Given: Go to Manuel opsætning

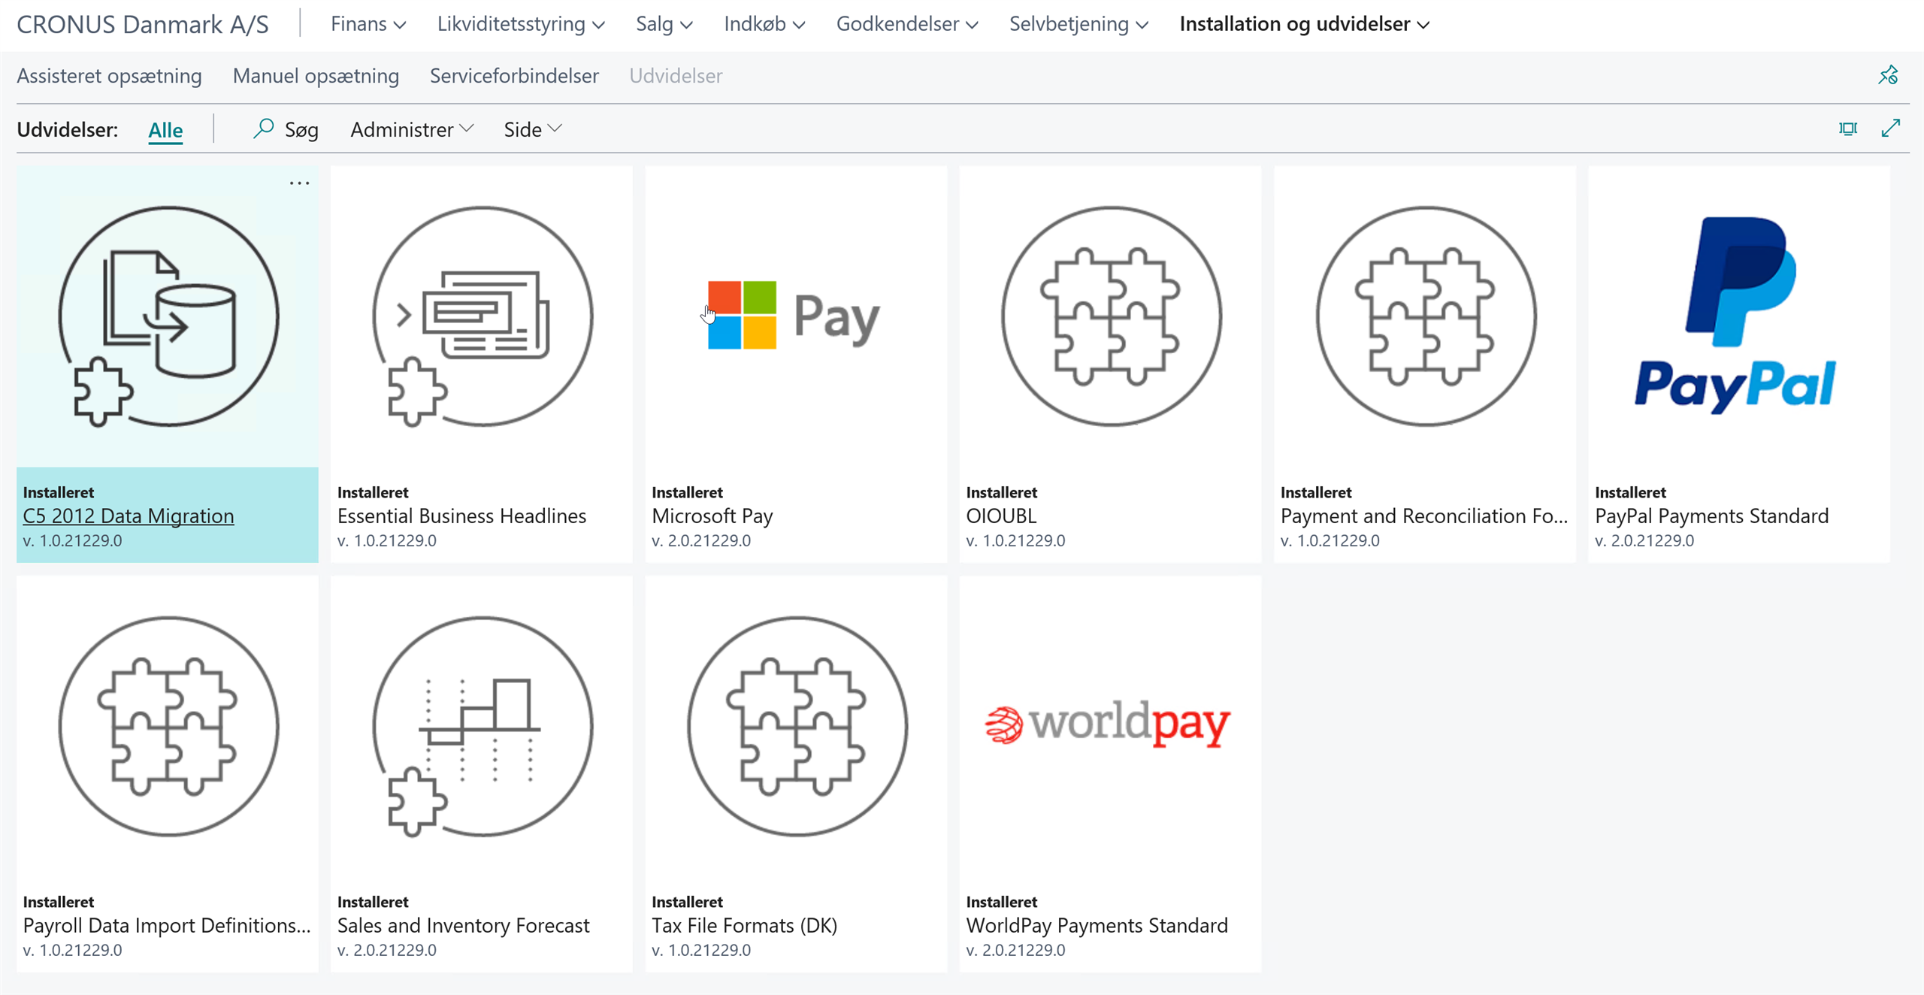Looking at the screenshot, I should click(316, 76).
